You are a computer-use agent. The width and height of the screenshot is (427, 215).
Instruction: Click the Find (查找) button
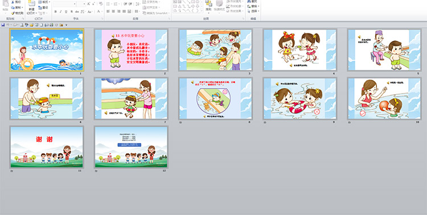point(252,1)
